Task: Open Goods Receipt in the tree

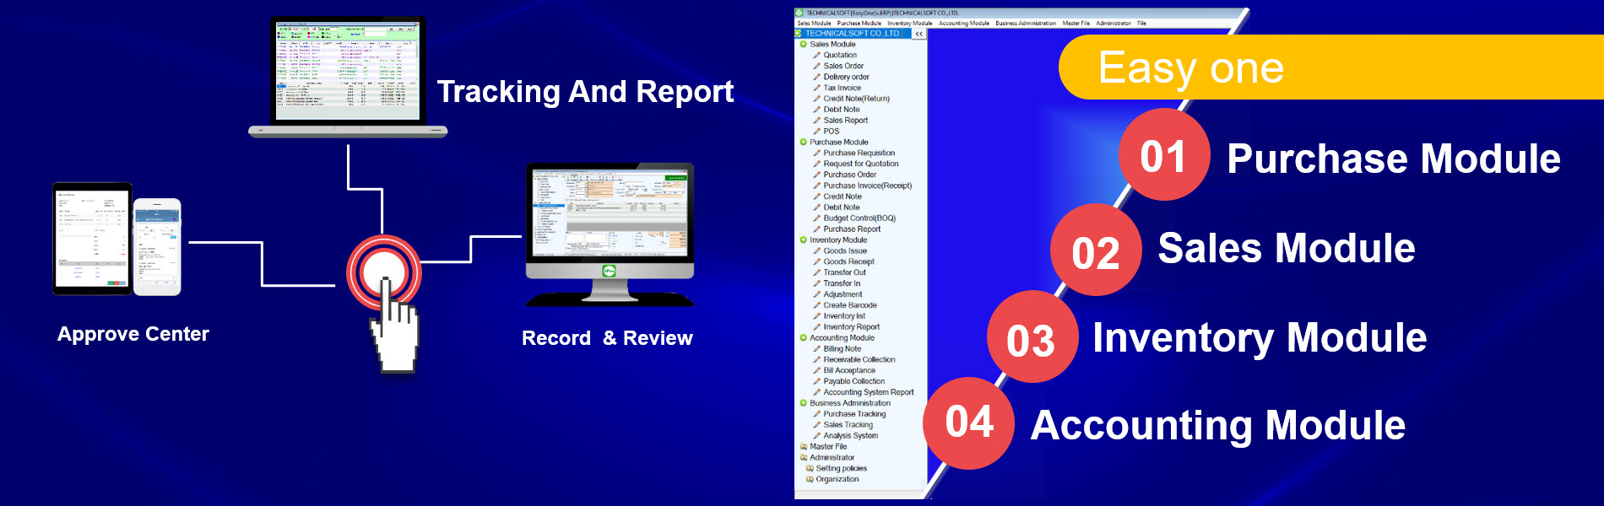Action: 849,262
